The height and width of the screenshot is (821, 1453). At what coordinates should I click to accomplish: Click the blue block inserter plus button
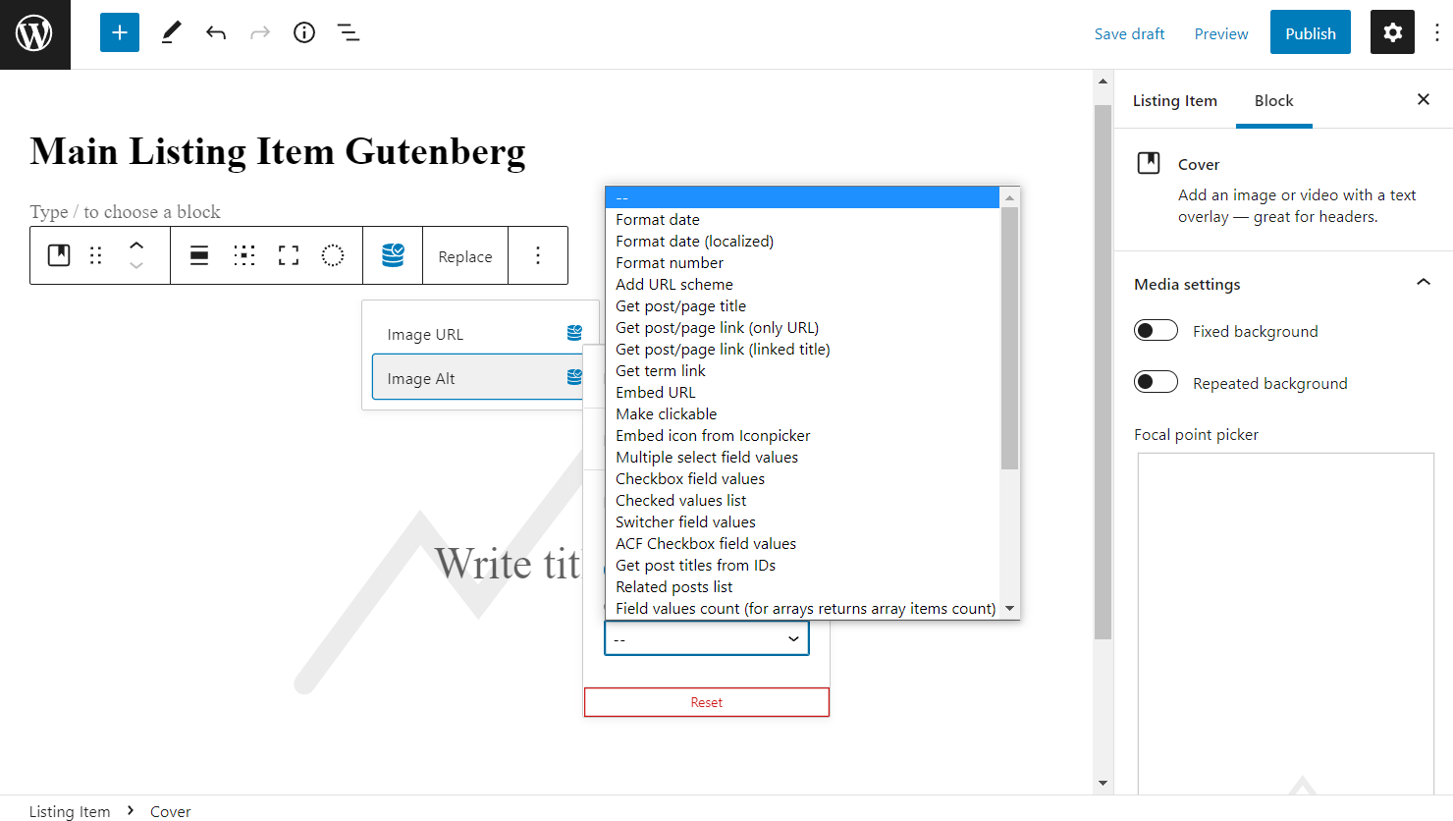click(120, 33)
